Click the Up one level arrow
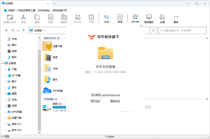Viewport: 210px width, 139px height. coord(23,30)
